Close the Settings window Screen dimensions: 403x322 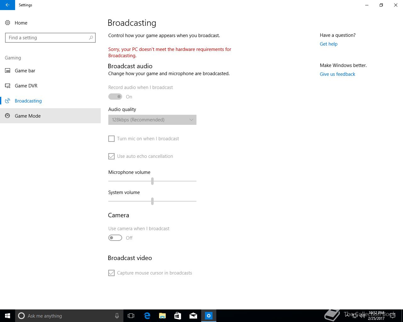pos(396,5)
